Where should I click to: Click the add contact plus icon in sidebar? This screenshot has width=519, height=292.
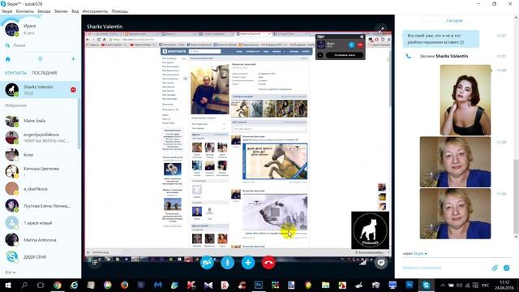(73, 59)
